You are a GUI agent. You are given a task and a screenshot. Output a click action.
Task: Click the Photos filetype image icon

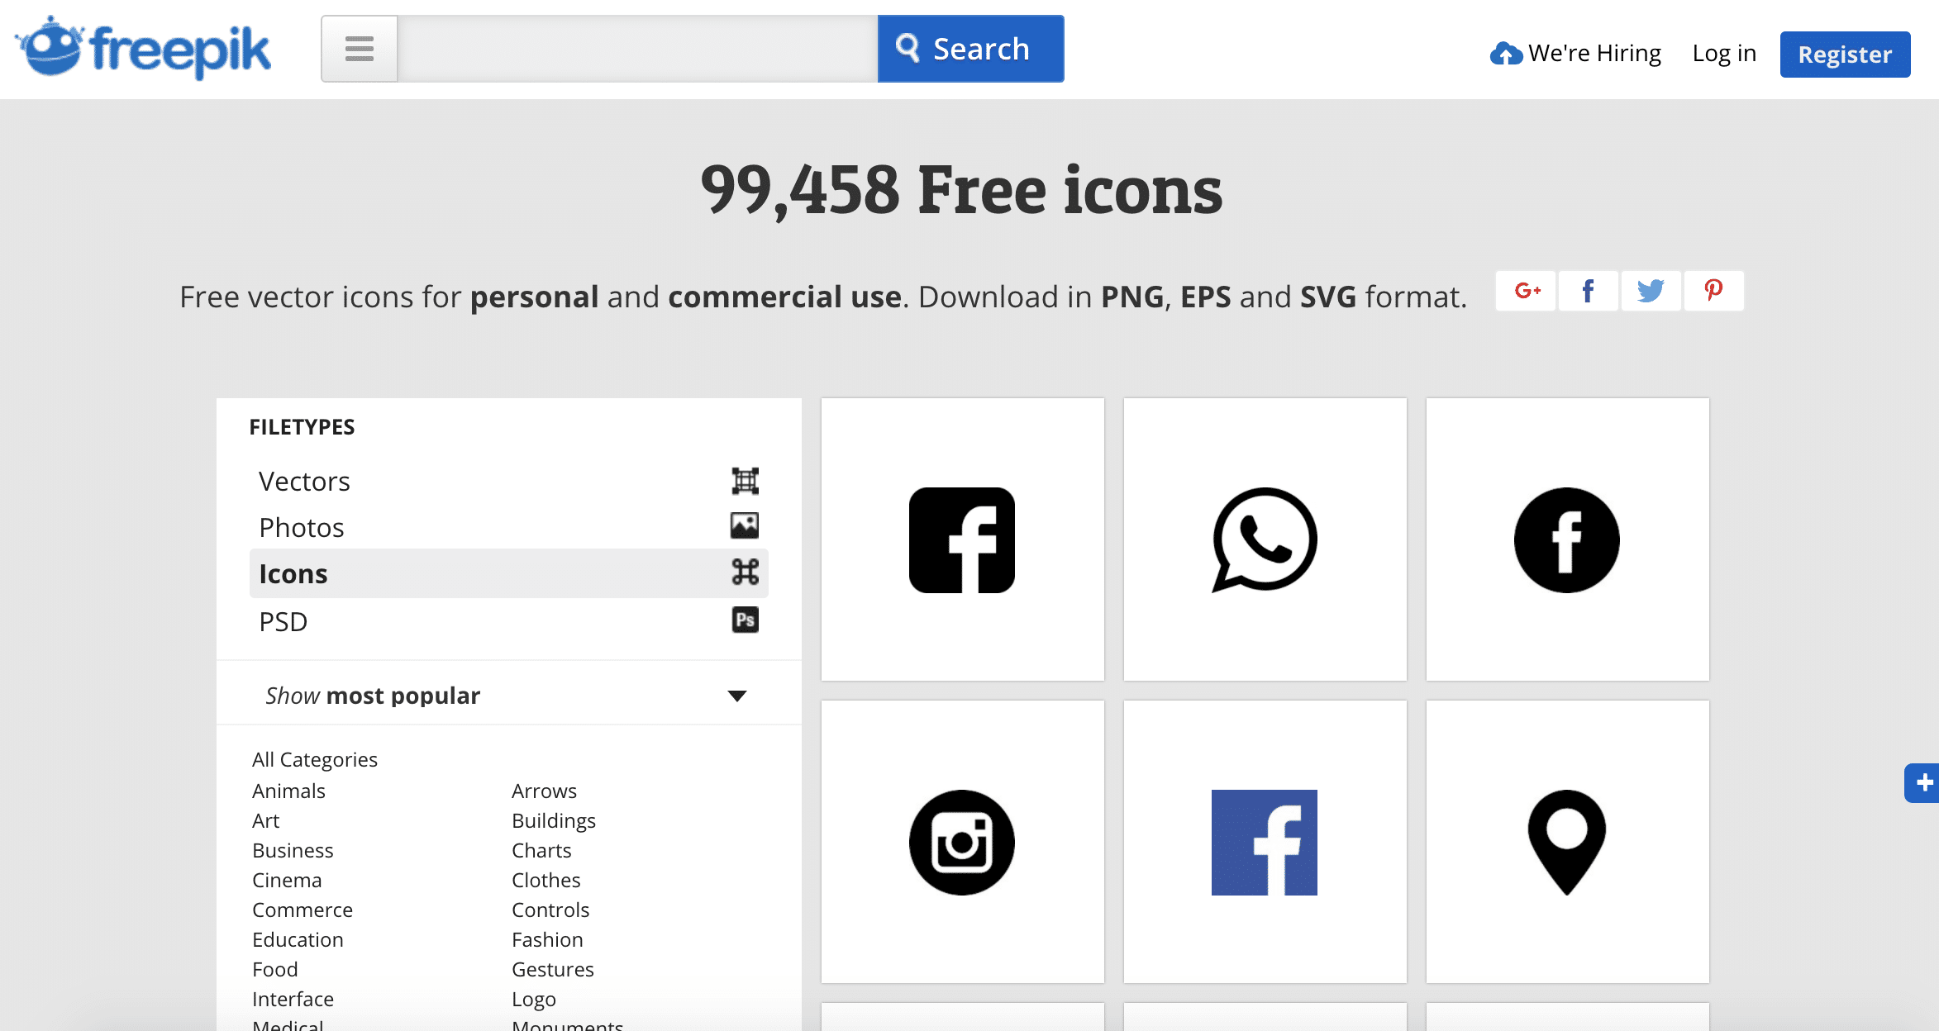tap(743, 526)
